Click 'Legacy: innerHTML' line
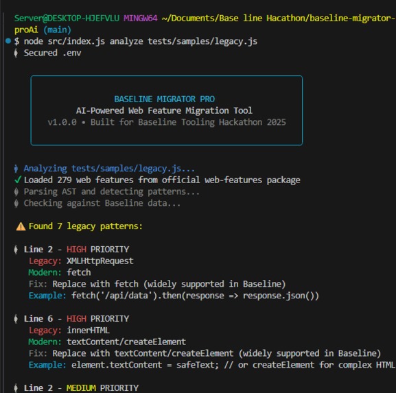396x393 pixels. [x=69, y=331]
